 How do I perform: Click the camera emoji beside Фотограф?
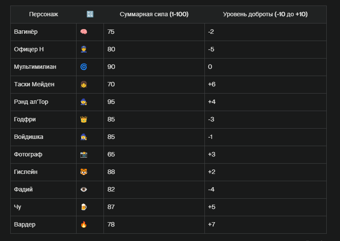84,155
